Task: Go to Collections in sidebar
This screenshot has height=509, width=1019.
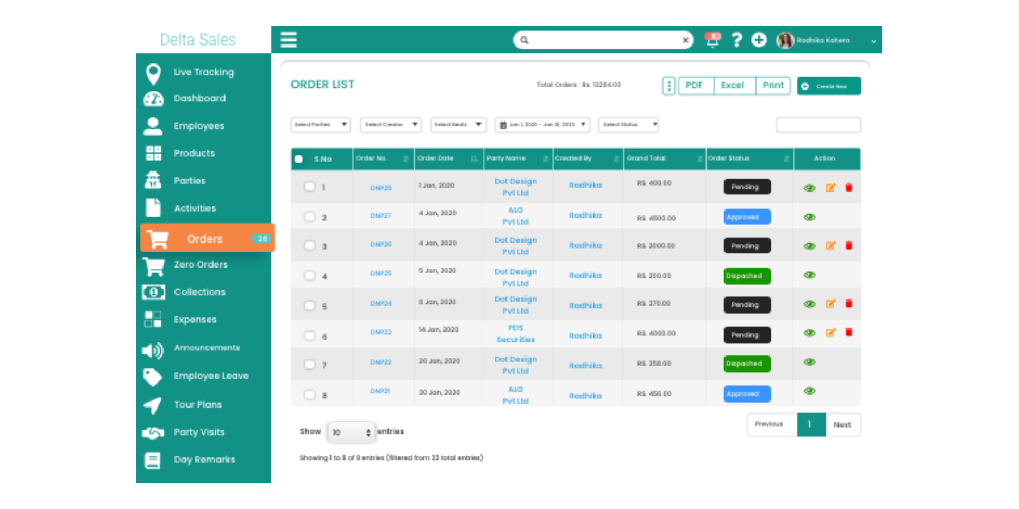Action: [199, 292]
